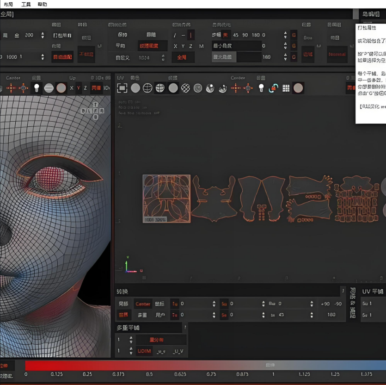Click the 45 angle value in the top toolbar
The height and width of the screenshot is (385, 386).
pos(236,35)
